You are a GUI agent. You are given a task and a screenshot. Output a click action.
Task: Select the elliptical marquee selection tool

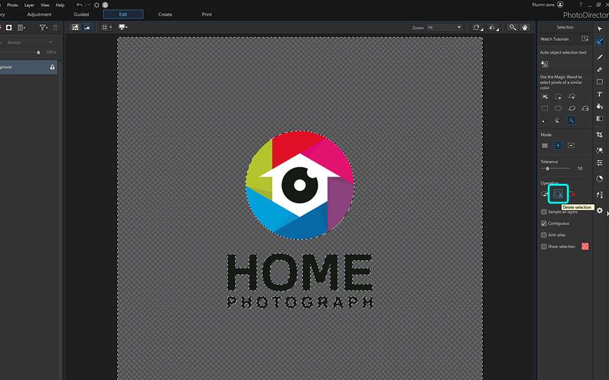pos(558,108)
